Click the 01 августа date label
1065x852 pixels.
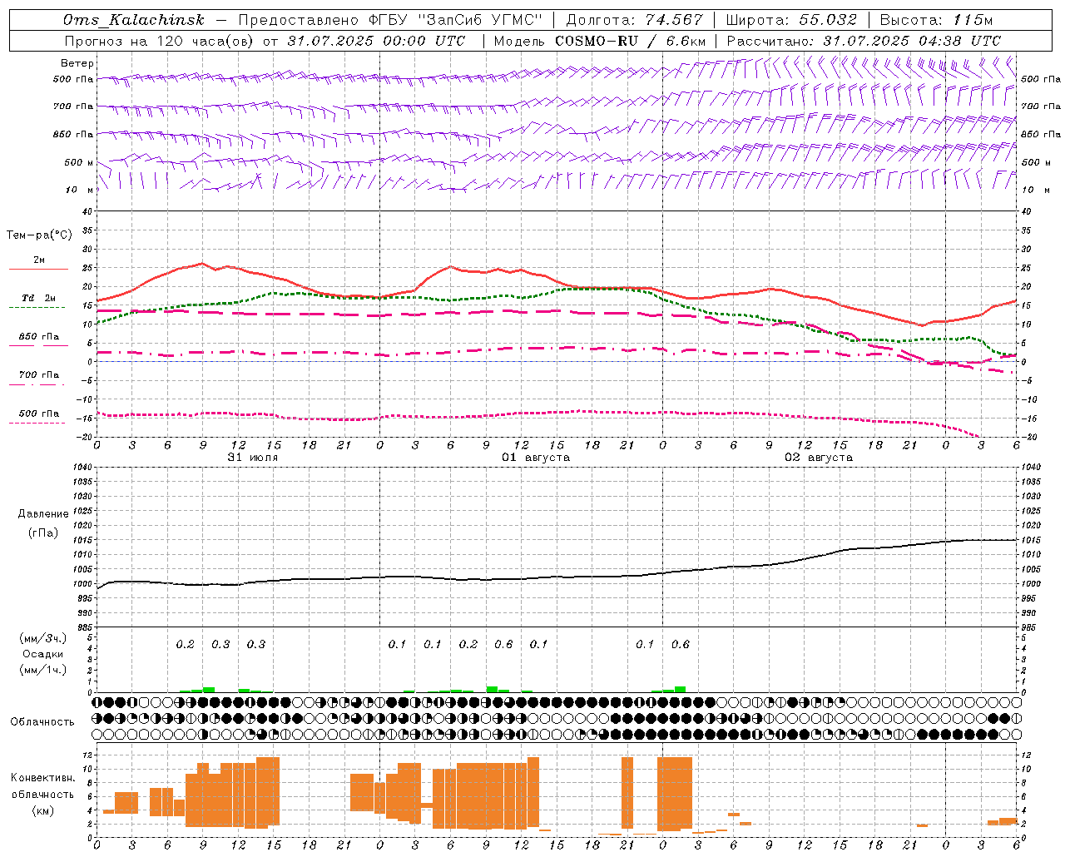coord(536,458)
